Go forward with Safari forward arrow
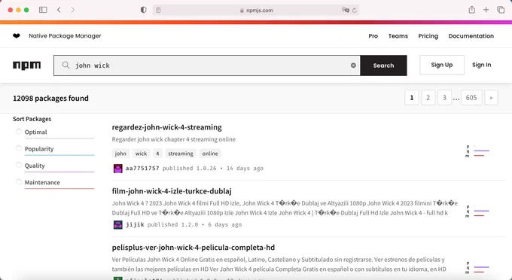 coord(73,10)
